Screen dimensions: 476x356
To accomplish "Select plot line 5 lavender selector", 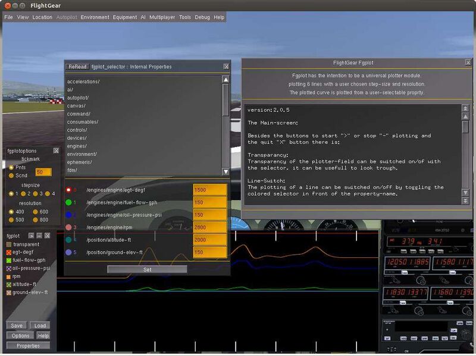I will 68,252.
